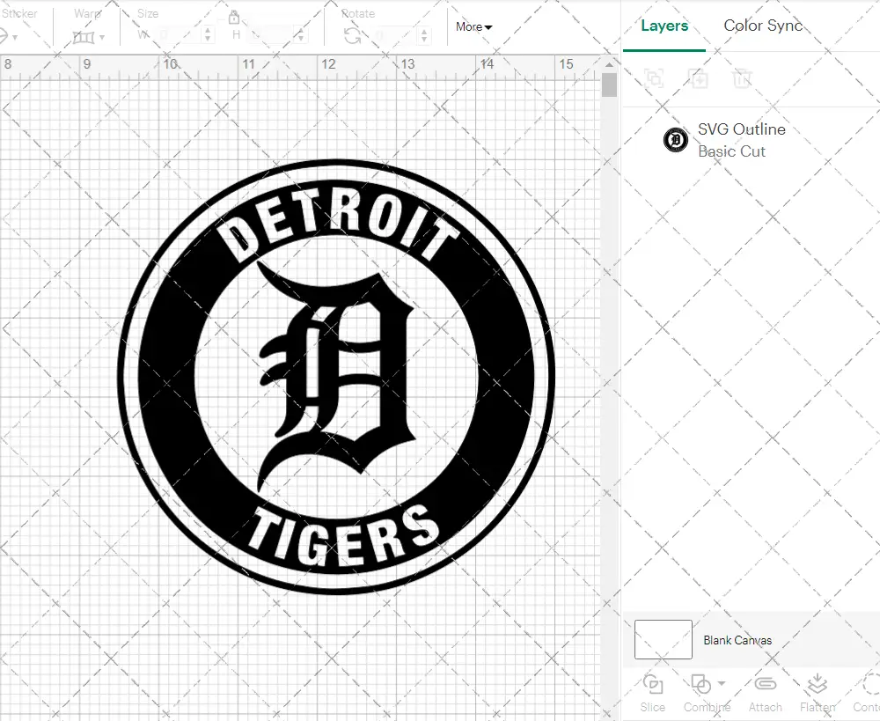
Task: Click the duplicate layer icon
Action: [699, 79]
